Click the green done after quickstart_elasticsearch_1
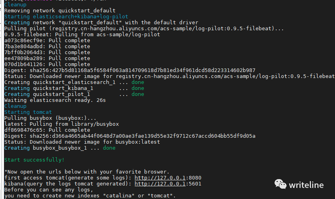 click(137, 82)
